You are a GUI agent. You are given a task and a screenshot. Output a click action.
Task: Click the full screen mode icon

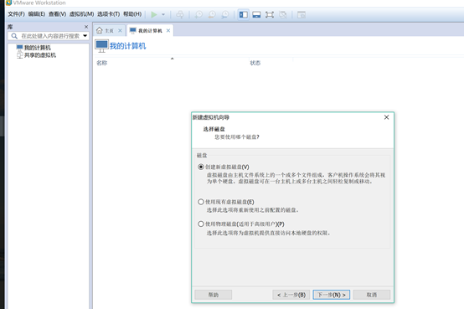coord(270,14)
